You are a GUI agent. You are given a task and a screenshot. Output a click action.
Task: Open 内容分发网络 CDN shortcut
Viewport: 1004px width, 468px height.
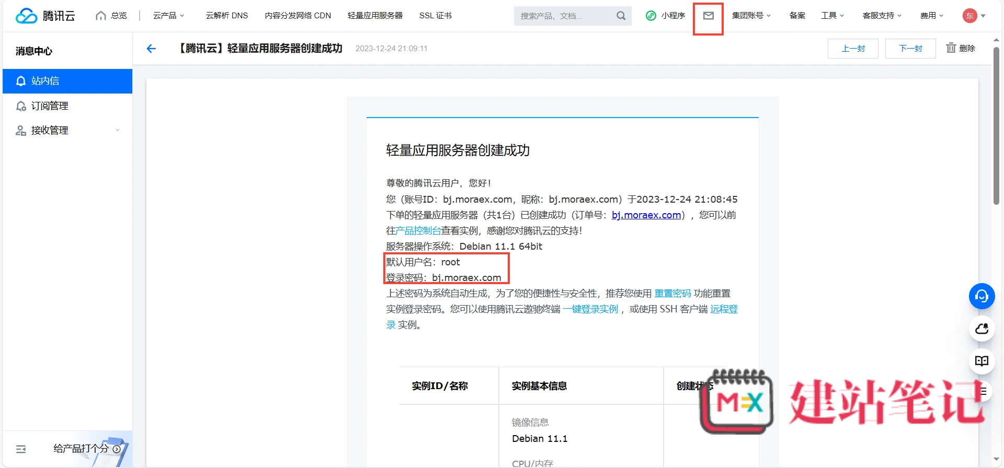[298, 16]
